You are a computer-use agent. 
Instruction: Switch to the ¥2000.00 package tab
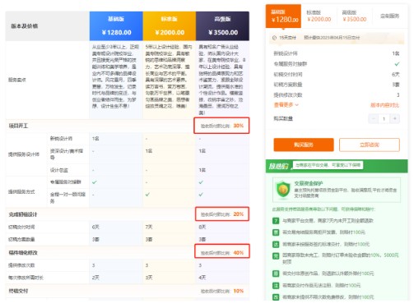[x=319, y=16]
